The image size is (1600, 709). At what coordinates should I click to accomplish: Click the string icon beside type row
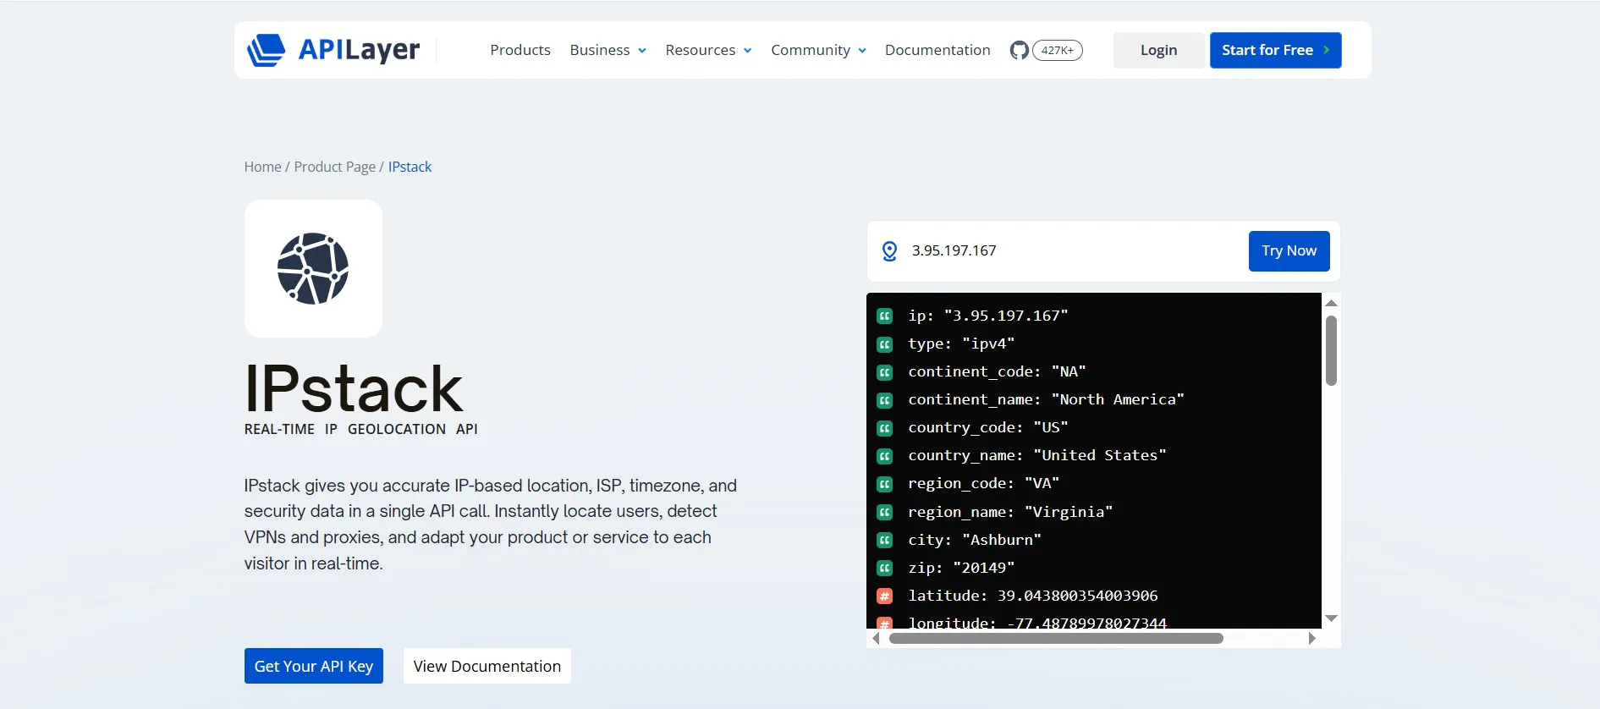pyautogui.click(x=885, y=344)
